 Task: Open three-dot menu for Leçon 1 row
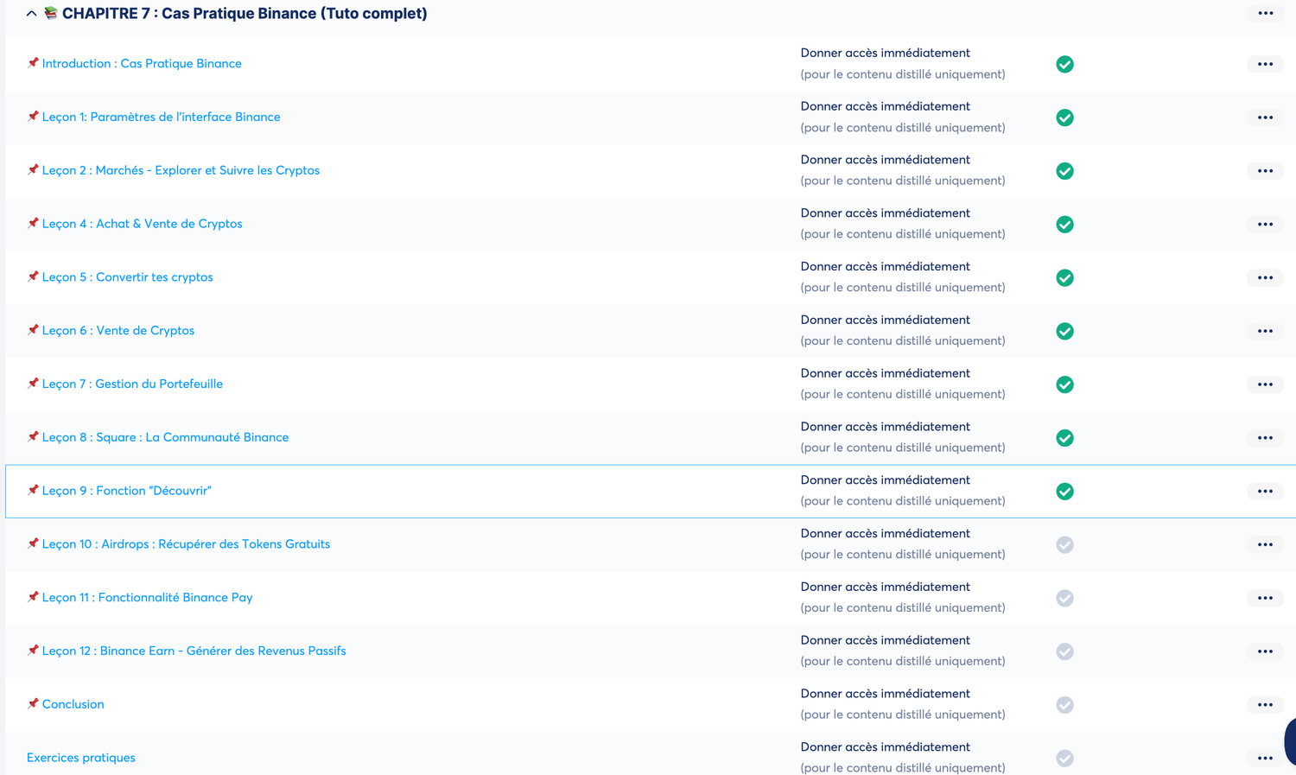(1265, 118)
